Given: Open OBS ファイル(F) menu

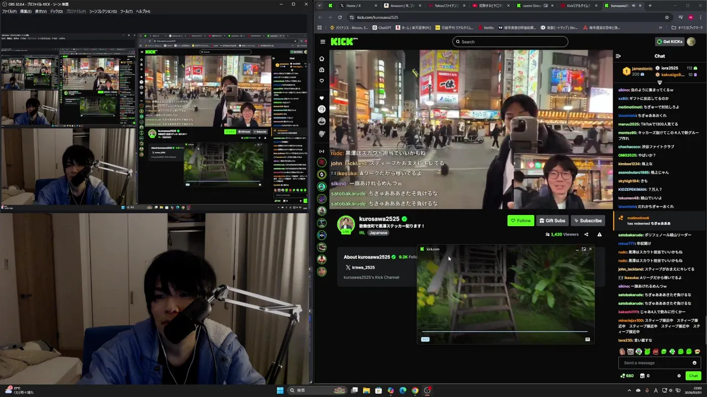Looking at the screenshot, I should pyautogui.click(x=9, y=11).
